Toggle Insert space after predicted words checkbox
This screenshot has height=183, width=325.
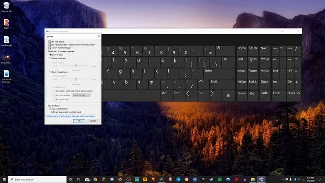pos(53,112)
